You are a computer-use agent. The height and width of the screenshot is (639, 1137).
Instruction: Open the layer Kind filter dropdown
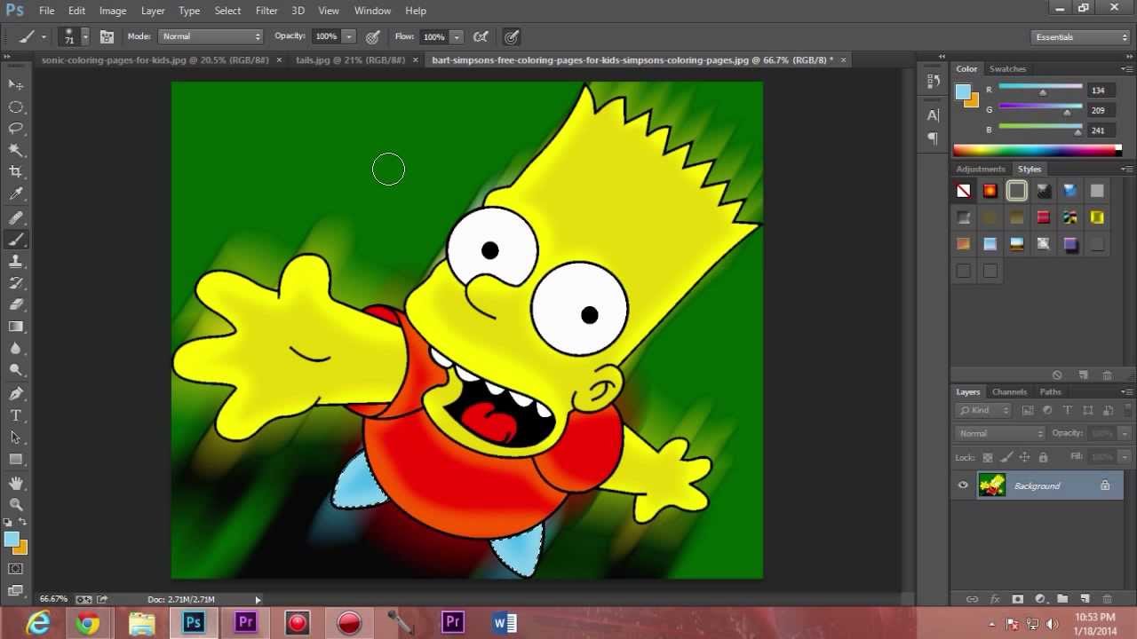pos(983,410)
